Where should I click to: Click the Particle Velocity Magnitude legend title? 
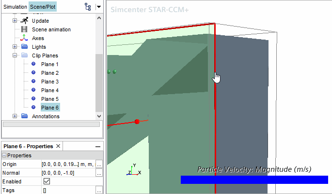click(x=254, y=169)
